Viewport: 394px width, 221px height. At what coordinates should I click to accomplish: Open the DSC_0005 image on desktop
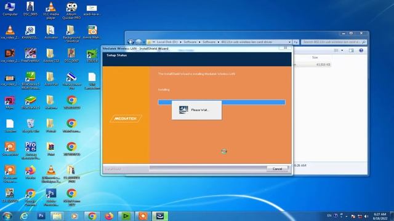30,9
